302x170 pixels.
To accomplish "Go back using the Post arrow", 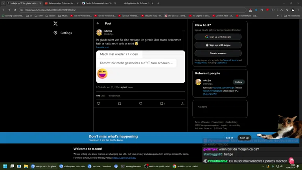I will coord(98,24).
